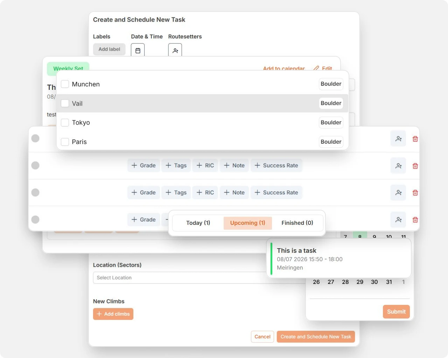This screenshot has height=358, width=448.
Task: Switch to the Upcoming (1) tab
Action: 248,223
